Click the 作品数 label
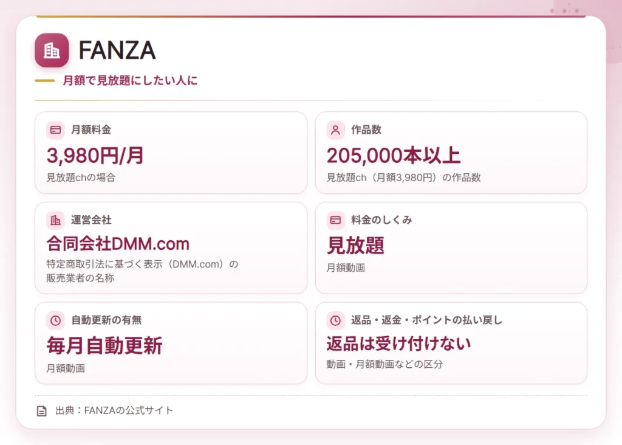622x445 pixels. (x=366, y=130)
